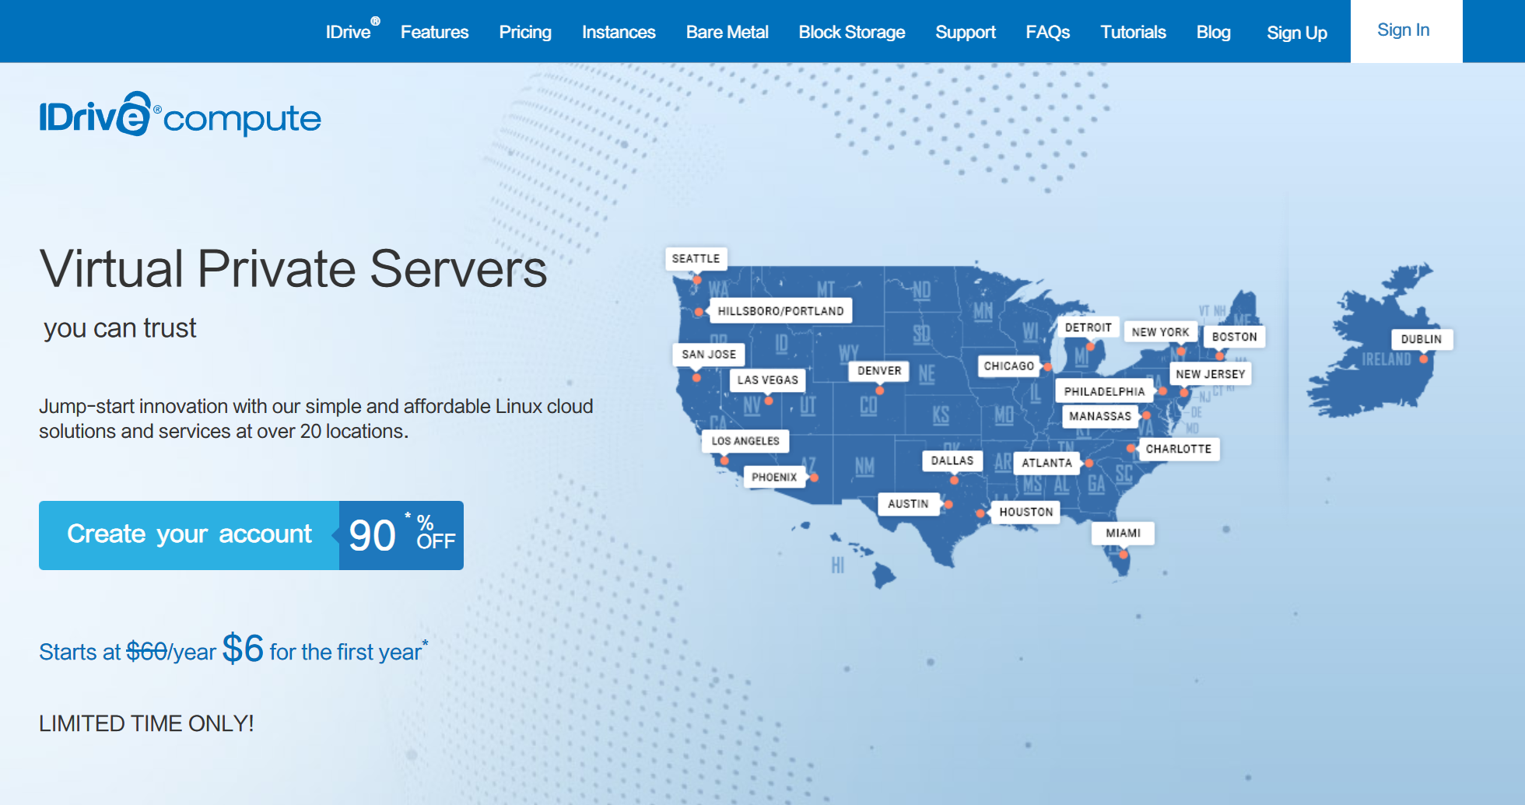The image size is (1525, 805).
Task: Click the orange Houston location dot
Action: pyautogui.click(x=980, y=513)
